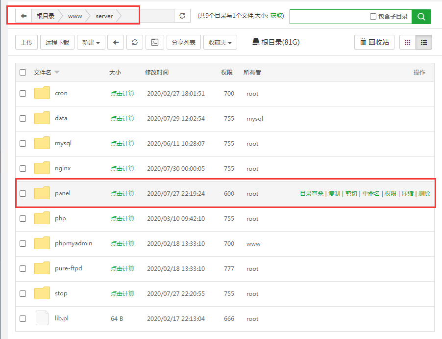Select the phpmyadmin folder name
The height and width of the screenshot is (339, 442).
pos(74,243)
